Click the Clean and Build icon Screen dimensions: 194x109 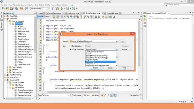tap(57, 9)
